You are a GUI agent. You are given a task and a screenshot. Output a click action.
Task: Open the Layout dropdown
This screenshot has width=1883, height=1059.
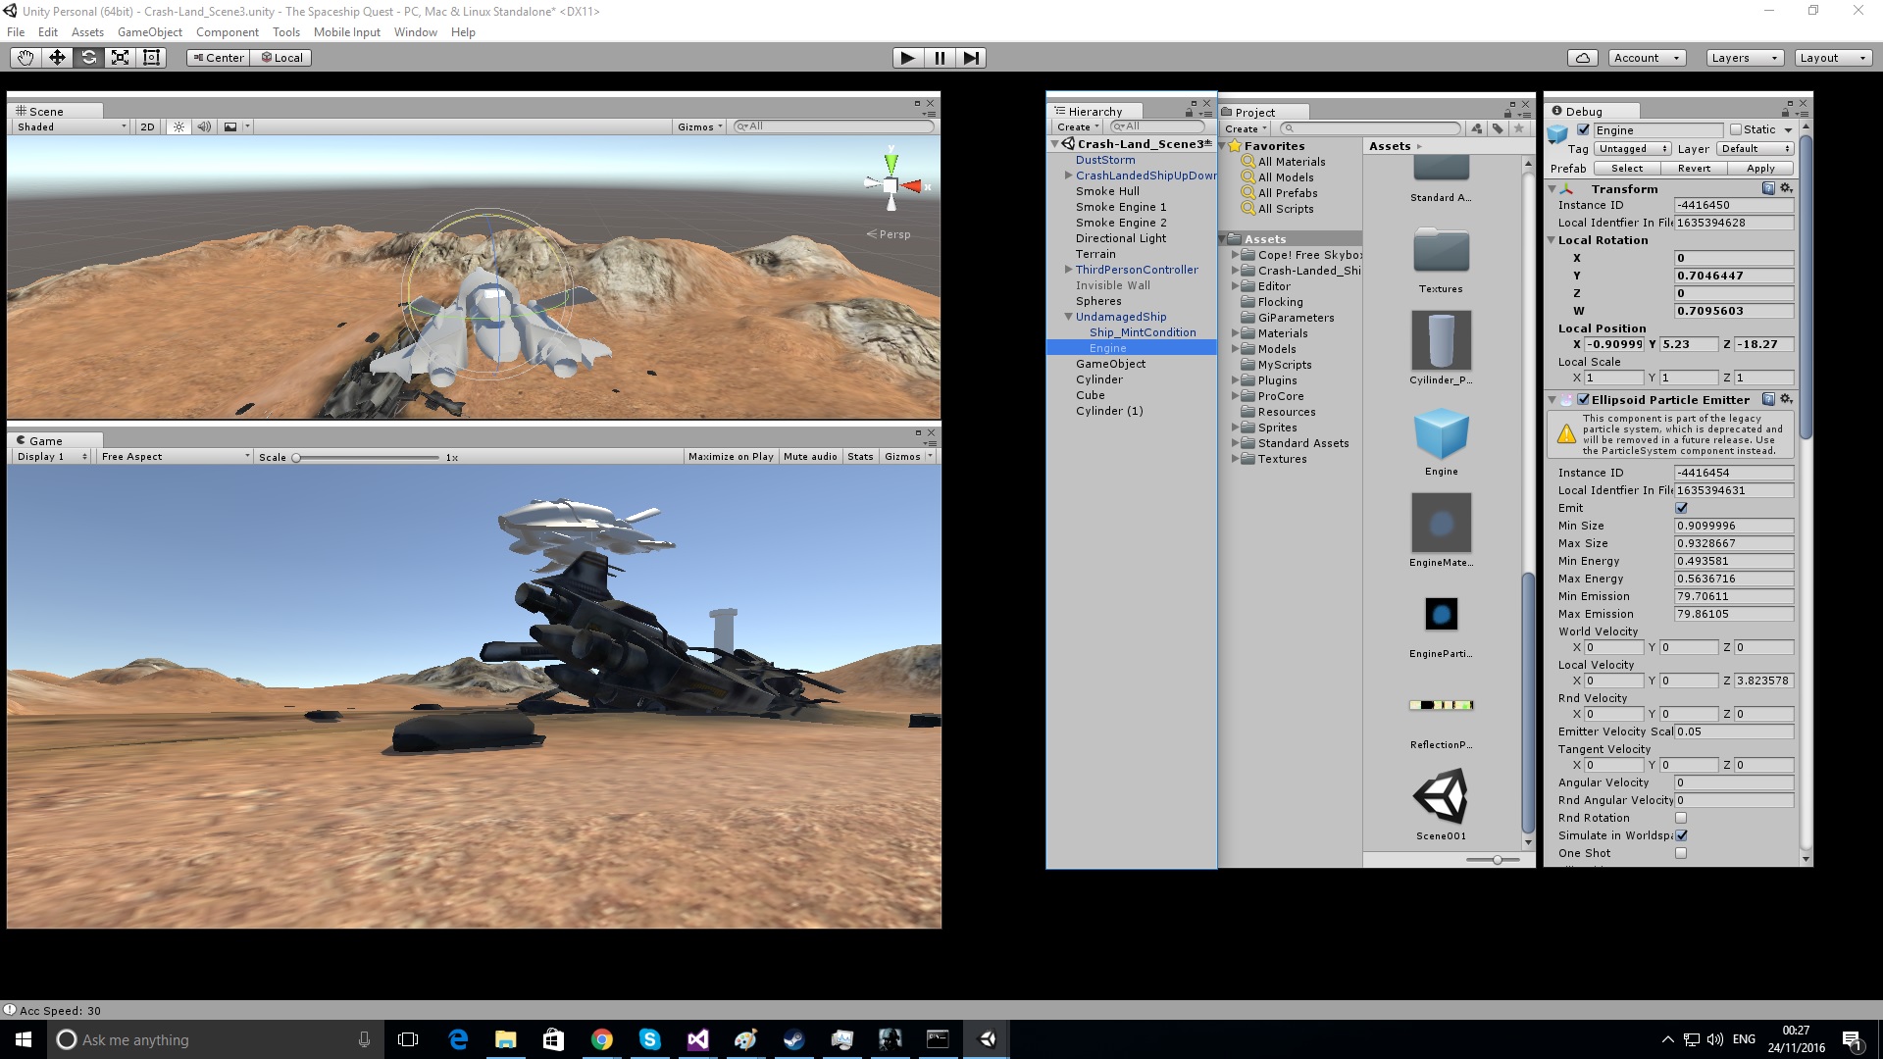(x=1833, y=58)
